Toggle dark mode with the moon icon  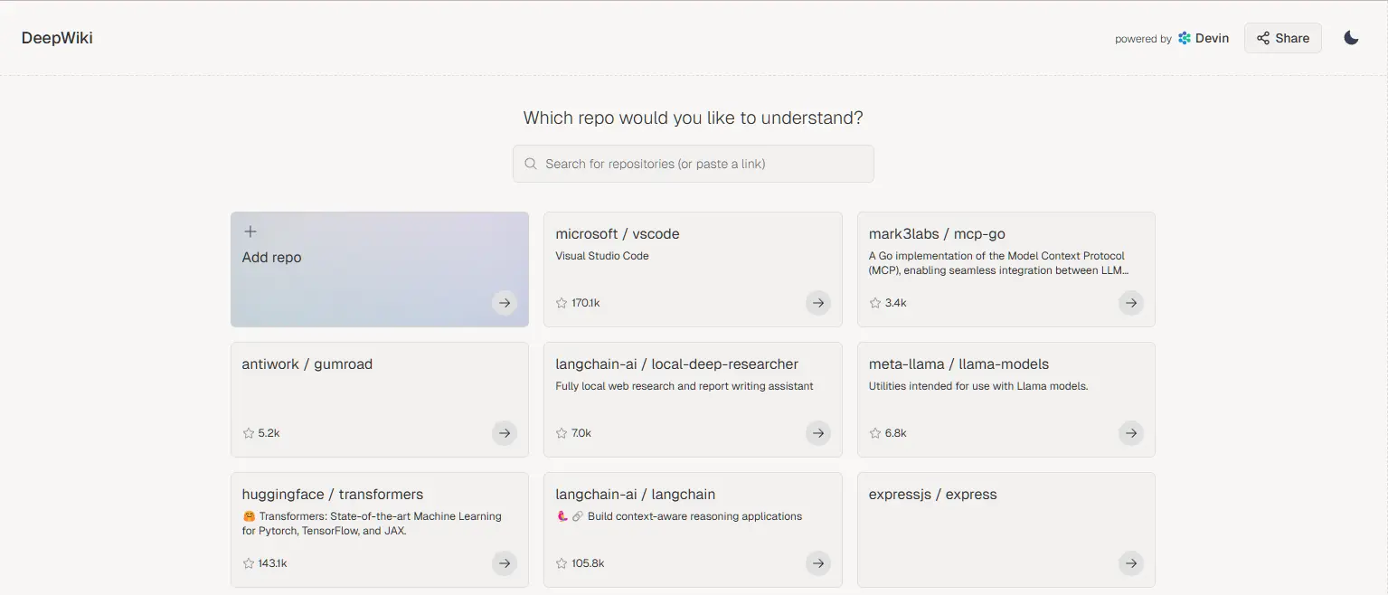pos(1351,38)
